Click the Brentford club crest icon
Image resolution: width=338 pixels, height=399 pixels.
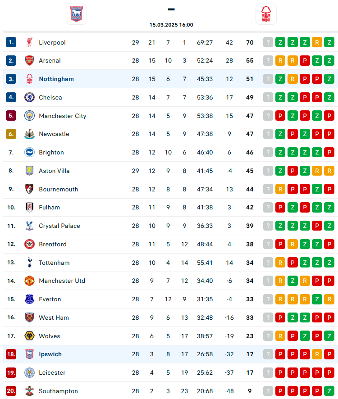pyautogui.click(x=29, y=244)
